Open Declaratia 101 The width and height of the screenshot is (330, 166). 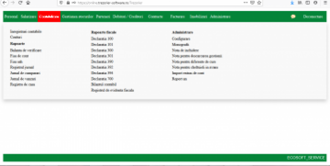[102, 44]
